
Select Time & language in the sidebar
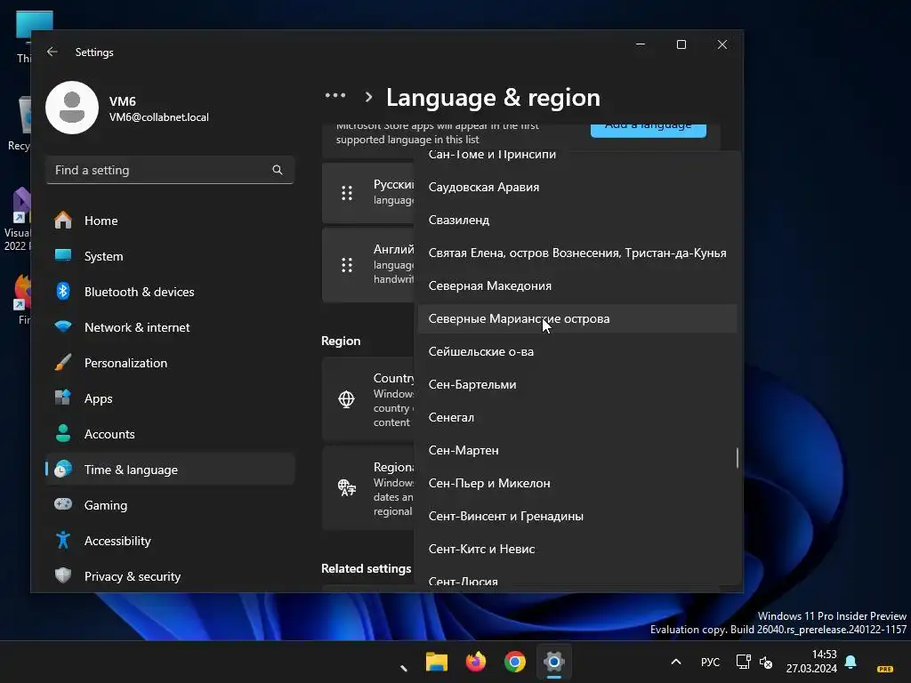point(170,469)
